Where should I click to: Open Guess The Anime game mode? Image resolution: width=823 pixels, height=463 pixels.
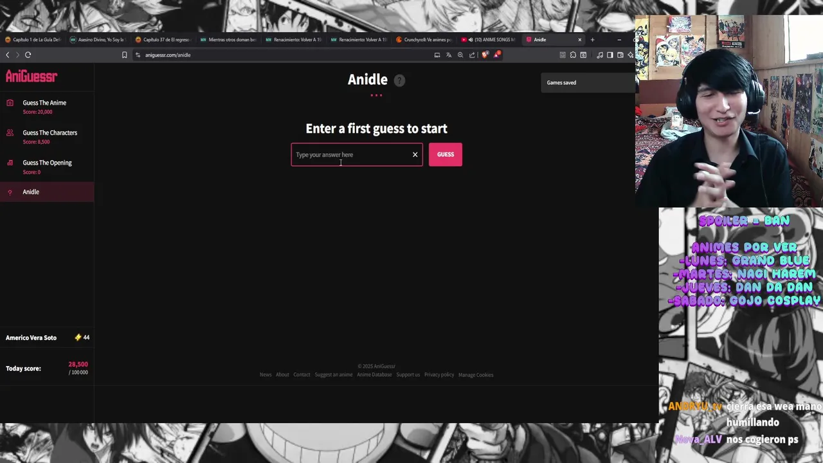click(44, 103)
